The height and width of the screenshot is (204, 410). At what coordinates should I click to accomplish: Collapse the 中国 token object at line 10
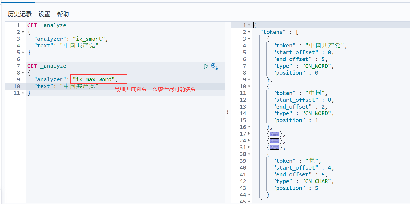coord(249,87)
